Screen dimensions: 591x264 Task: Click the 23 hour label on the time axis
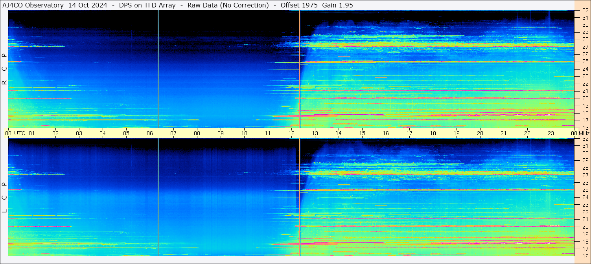pos(551,133)
